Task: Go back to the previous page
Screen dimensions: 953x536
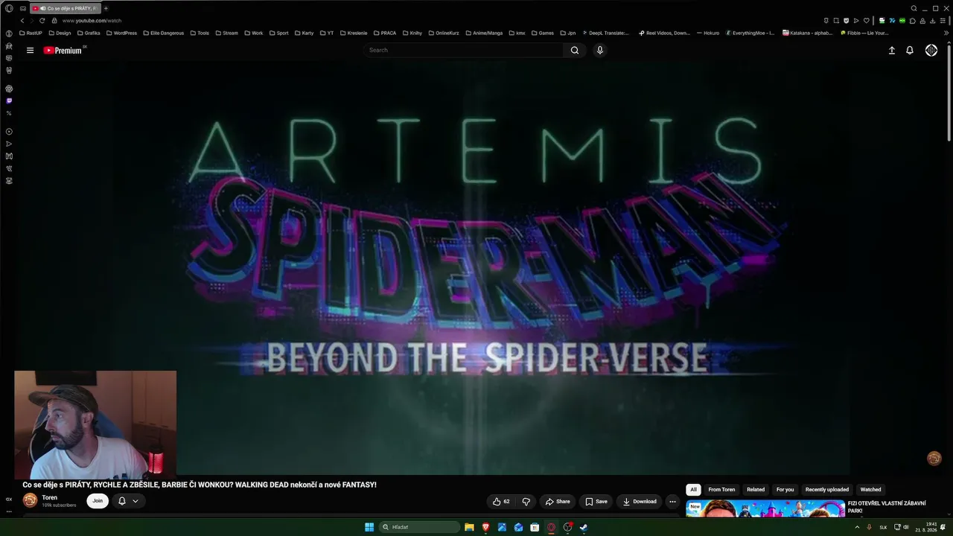Action: pos(22,20)
